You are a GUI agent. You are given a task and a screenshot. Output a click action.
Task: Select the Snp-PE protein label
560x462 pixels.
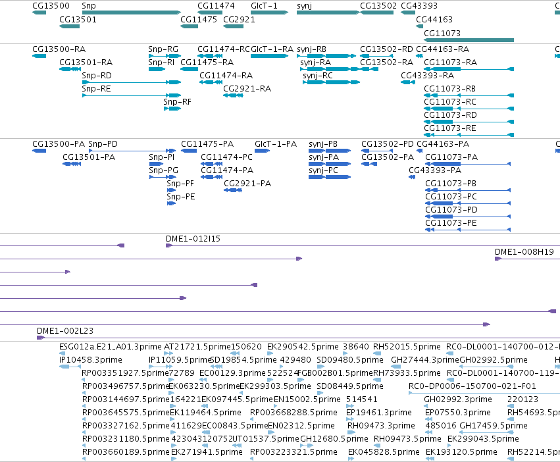(181, 197)
